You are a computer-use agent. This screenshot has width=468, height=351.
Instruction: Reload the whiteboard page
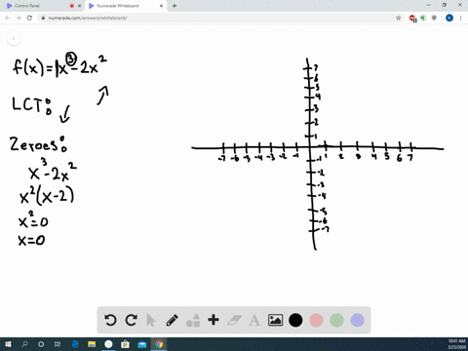tap(29, 18)
